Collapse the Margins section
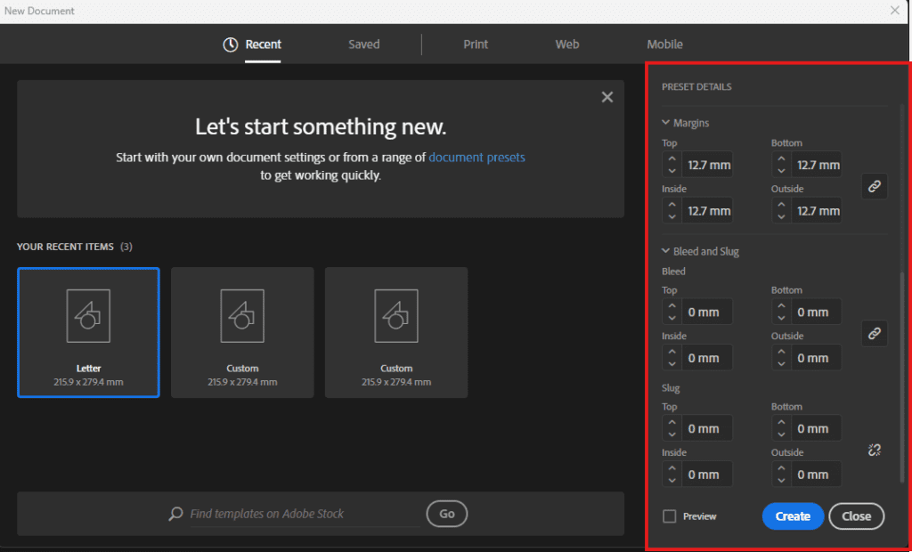Screen dimensions: 912x552 click(x=666, y=123)
